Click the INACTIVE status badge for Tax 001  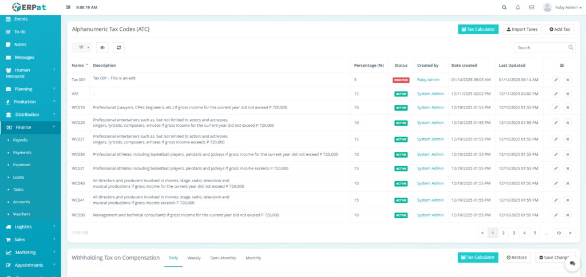401,80
